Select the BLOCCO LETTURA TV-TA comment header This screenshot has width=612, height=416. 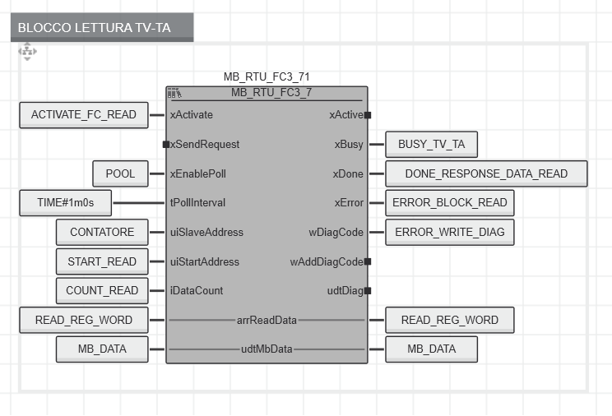pyautogui.click(x=102, y=27)
